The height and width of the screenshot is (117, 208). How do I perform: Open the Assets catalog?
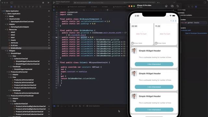coord(13,40)
